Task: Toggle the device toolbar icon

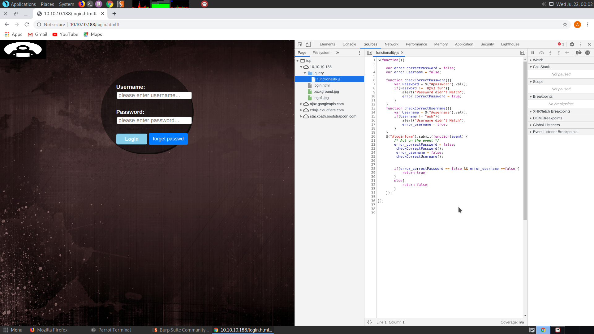Action: (x=308, y=44)
